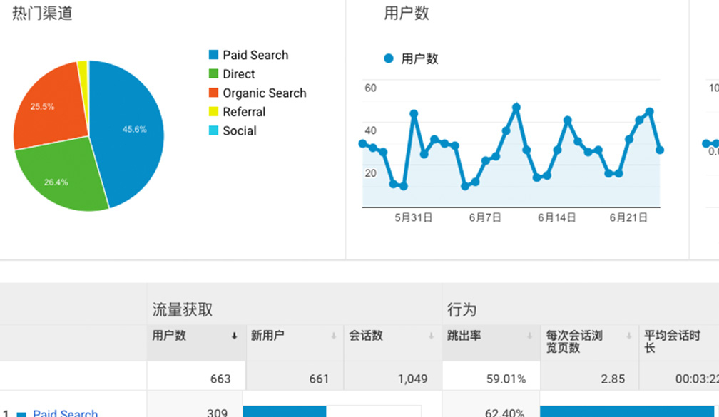Click the Organic Search legend label
Viewport: 719px width, 417px height.
(264, 93)
